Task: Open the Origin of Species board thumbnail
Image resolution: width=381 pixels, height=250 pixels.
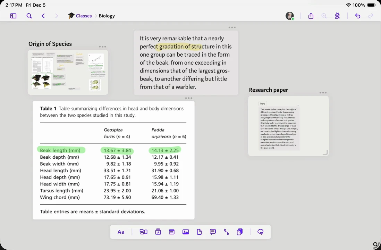Action: click(x=68, y=72)
